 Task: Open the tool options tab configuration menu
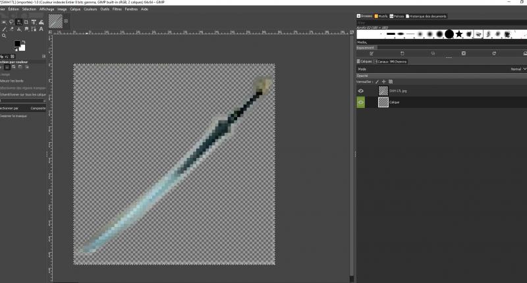[43, 57]
